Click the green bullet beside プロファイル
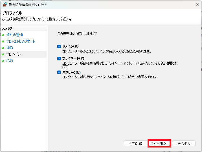 point(3,55)
